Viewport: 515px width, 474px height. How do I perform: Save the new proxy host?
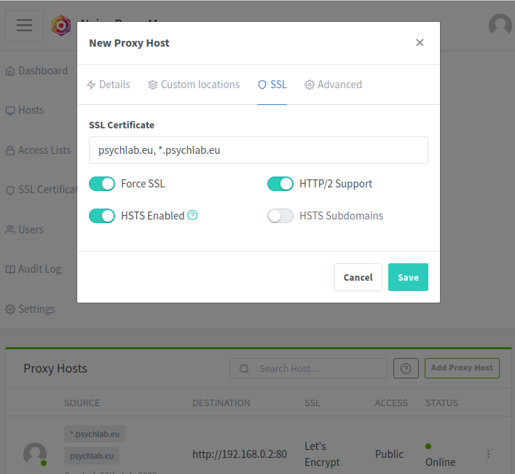(408, 277)
